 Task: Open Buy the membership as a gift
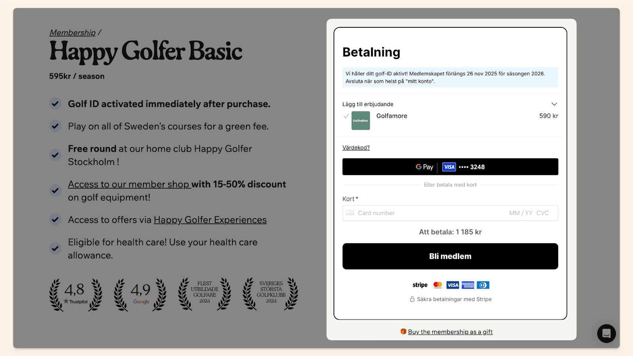point(450,332)
